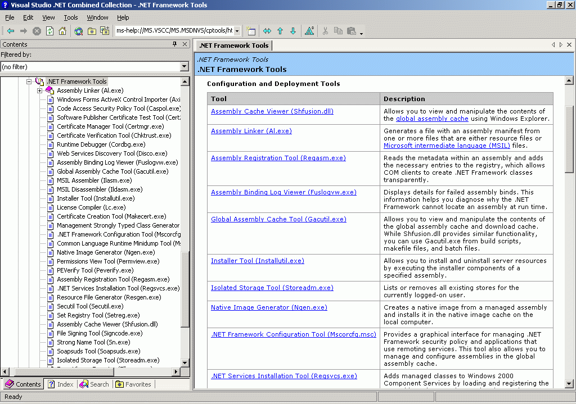Screen dimensions: 576x404
Task: Click next document tab arrow in tab strip
Action: point(561,45)
